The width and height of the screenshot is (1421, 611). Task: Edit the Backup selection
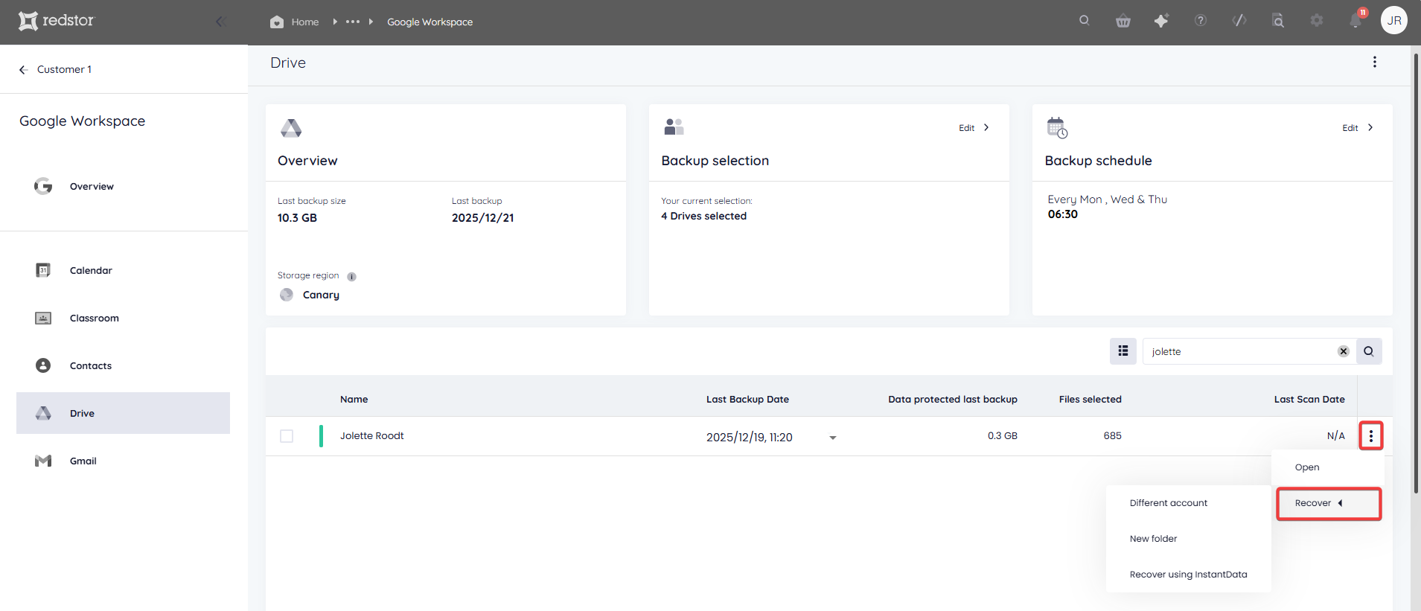[974, 128]
